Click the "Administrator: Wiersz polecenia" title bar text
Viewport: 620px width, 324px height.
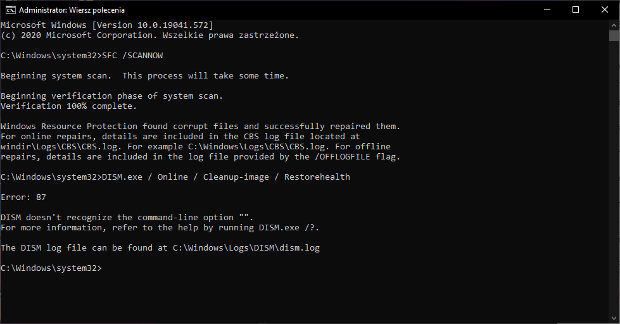[x=72, y=10]
